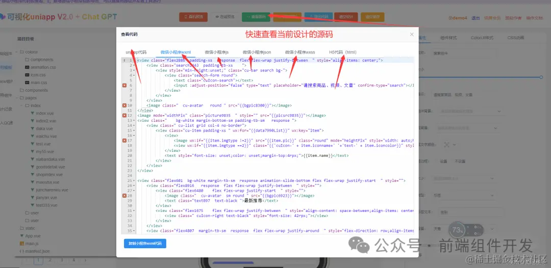Click the Vue icon beside goodsdetail.vue
The image size is (551, 268).
[x=33, y=167]
